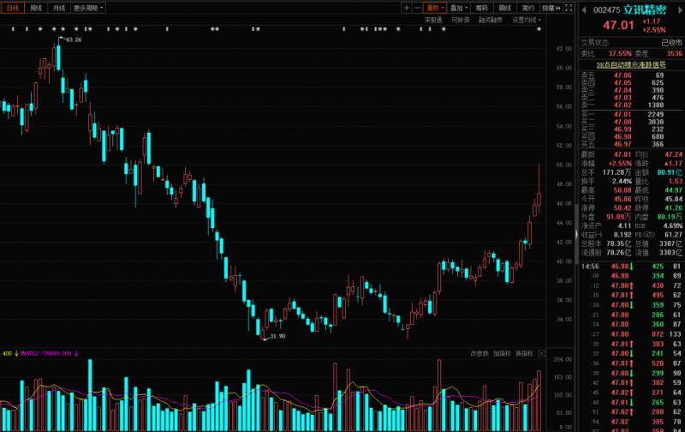Image resolution: width=685 pixels, height=432 pixels.
Task: Click the 50.00 level on price axis
Action: pos(564,165)
